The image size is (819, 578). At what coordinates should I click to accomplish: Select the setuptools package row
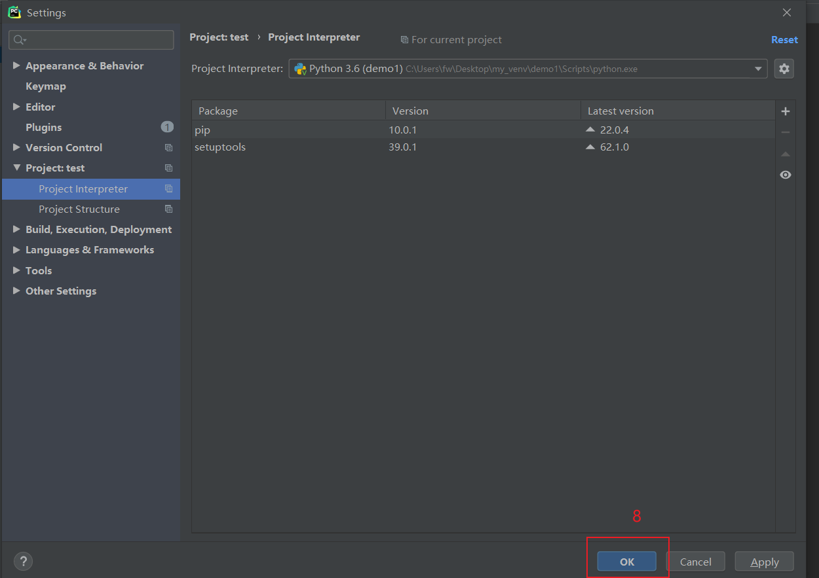click(x=484, y=147)
